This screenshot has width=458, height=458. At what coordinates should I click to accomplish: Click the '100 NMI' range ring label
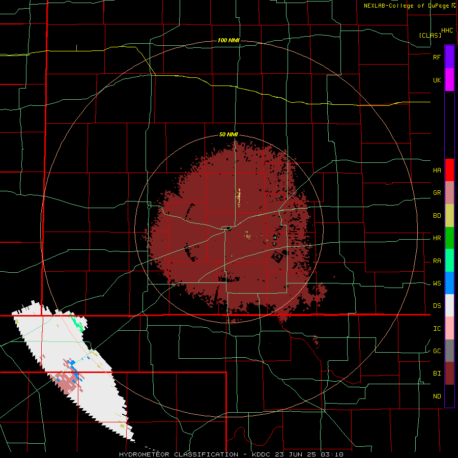(x=228, y=40)
